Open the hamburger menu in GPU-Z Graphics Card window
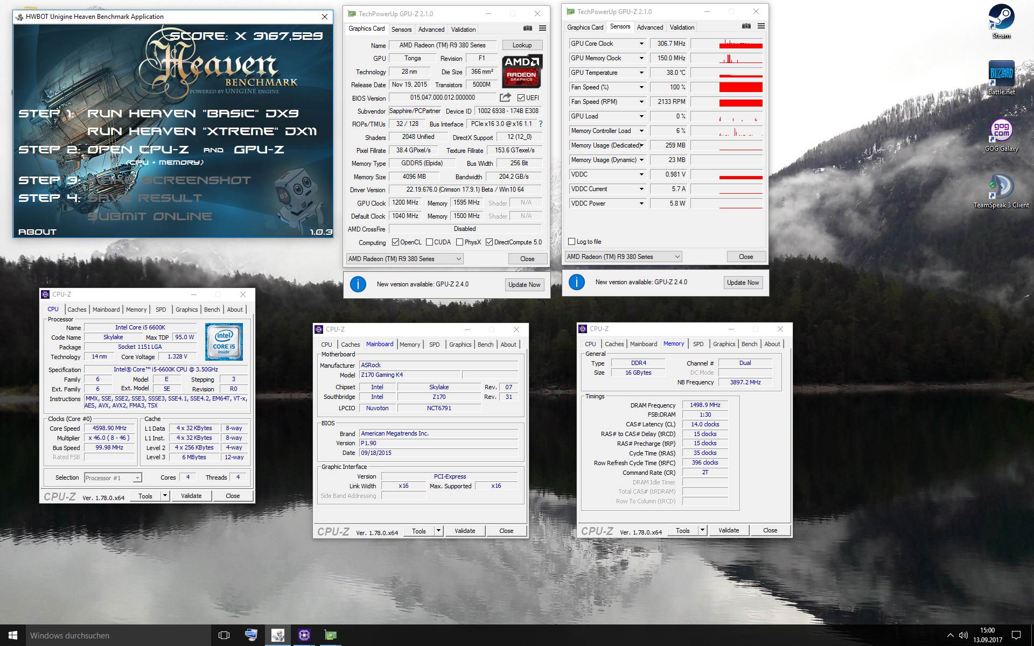Viewport: 1034px width, 646px height. [x=542, y=29]
